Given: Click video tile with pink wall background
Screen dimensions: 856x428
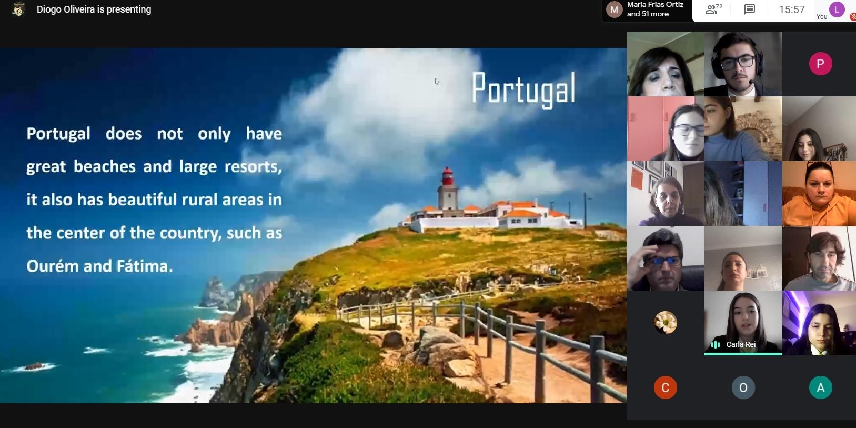Looking at the screenshot, I should pyautogui.click(x=665, y=129).
